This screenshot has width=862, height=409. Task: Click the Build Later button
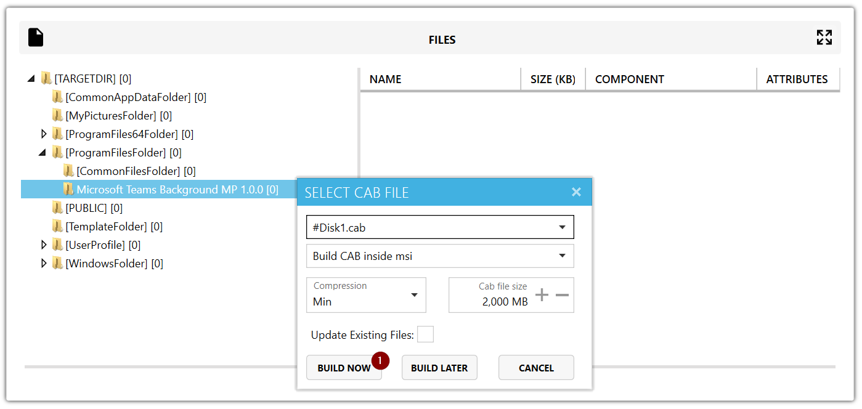[439, 368]
